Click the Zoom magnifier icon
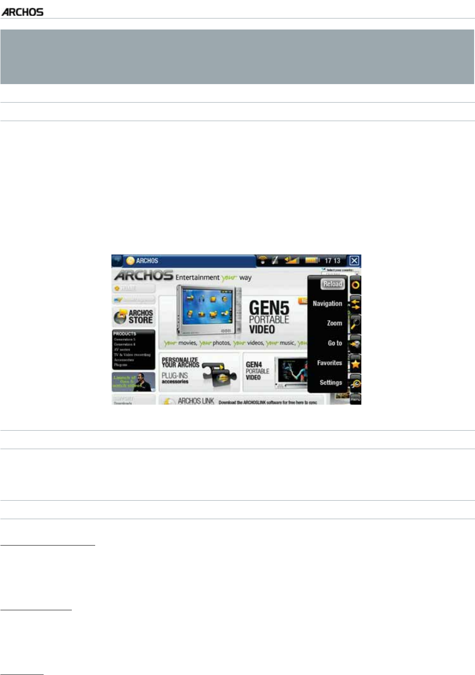This screenshot has height=675, width=475. click(355, 324)
